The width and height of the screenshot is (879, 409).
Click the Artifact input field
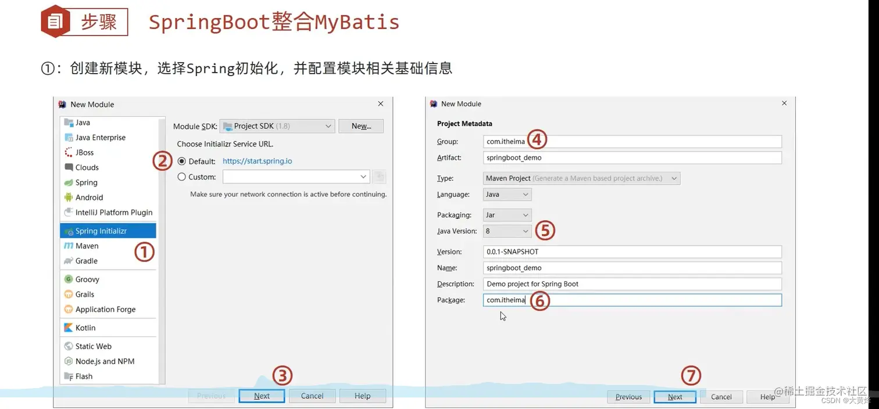pyautogui.click(x=633, y=157)
